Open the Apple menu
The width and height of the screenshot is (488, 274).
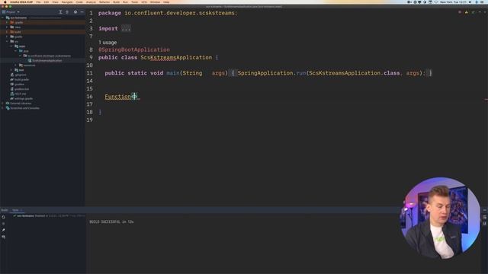(x=5, y=2)
